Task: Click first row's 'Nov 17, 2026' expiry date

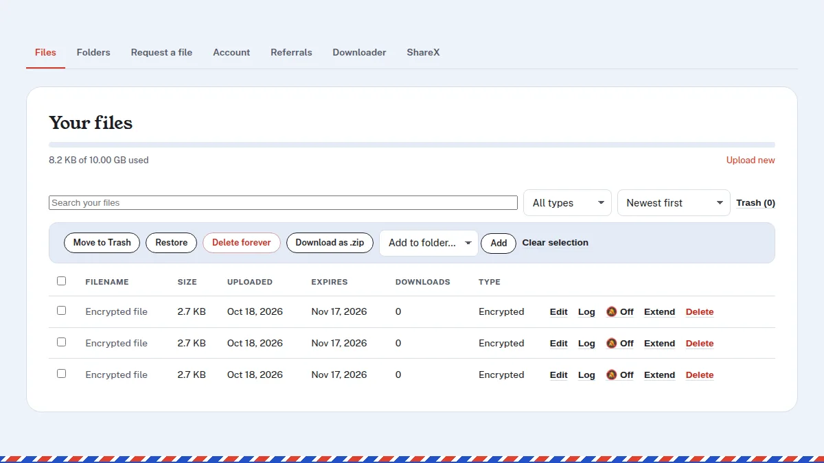Action: click(x=339, y=311)
